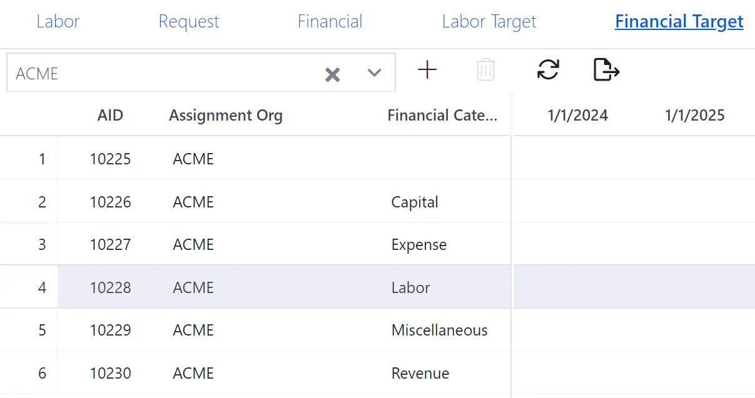This screenshot has height=398, width=755.
Task: Click the refresh arrows icon
Action: [x=548, y=69]
